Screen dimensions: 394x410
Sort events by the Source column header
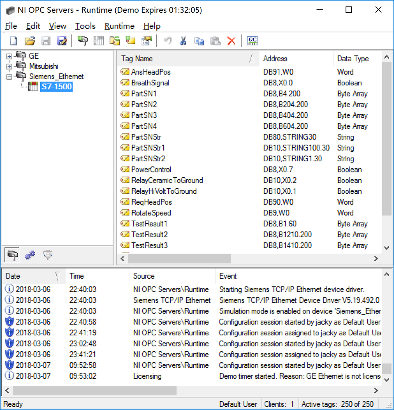tap(172, 276)
